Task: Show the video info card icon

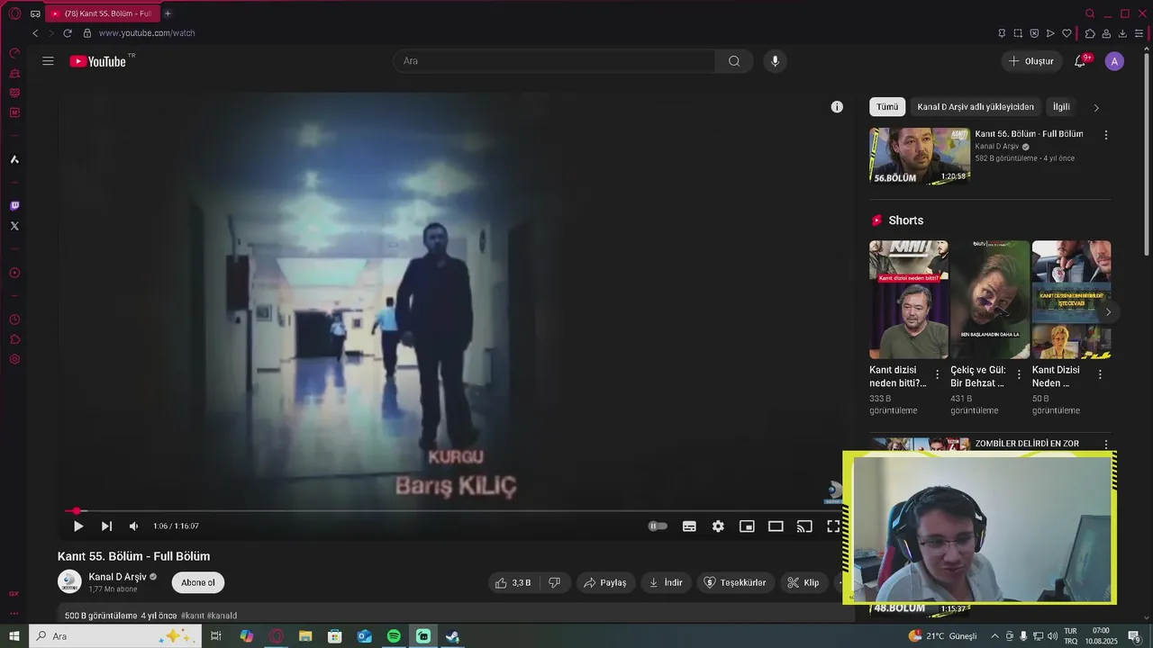Action: (837, 107)
